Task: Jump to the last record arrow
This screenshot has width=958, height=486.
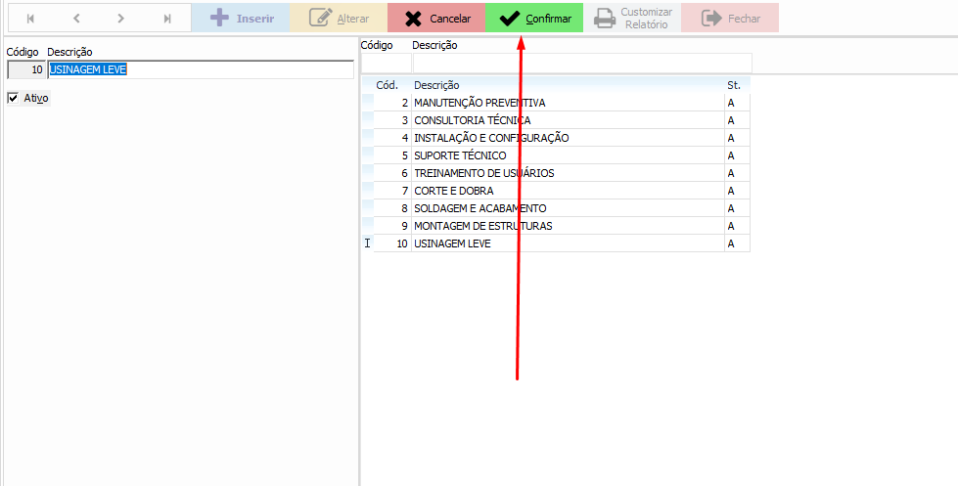Action: [x=166, y=19]
